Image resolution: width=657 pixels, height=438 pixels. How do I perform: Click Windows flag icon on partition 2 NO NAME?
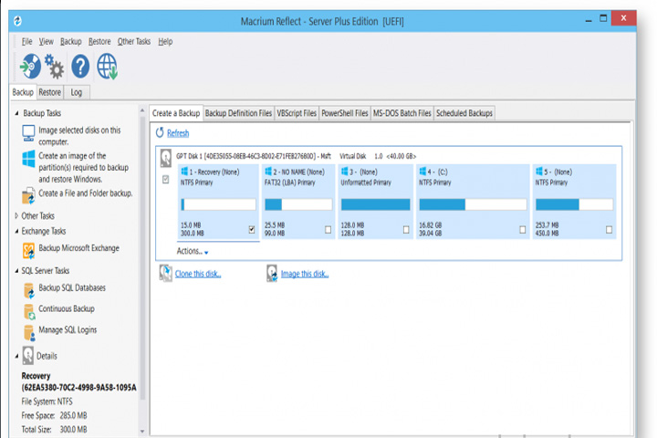[268, 171]
